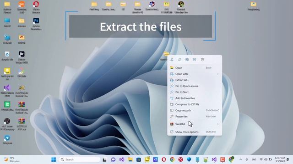Open the Opera Browser desktop shortcut
This screenshot has width=293, height=164.
coord(36,7)
